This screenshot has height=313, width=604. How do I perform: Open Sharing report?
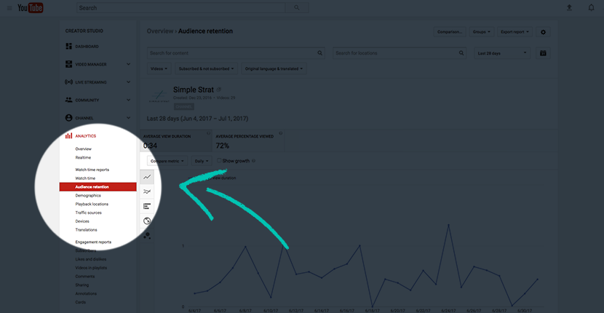(x=82, y=285)
